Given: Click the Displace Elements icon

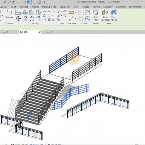Looking at the screenshot, I should (x=65, y=11).
